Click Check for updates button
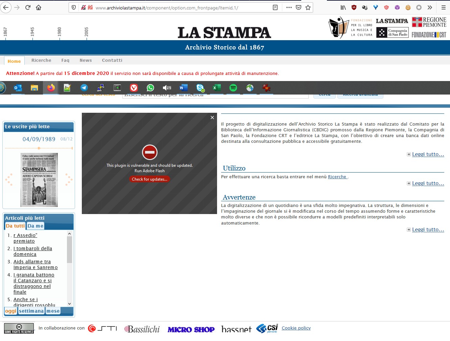 pos(149,179)
